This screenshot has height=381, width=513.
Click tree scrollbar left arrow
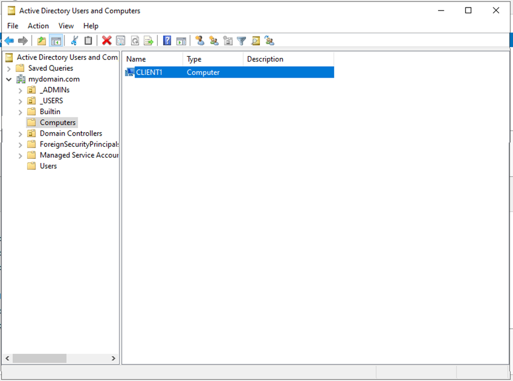pos(7,358)
